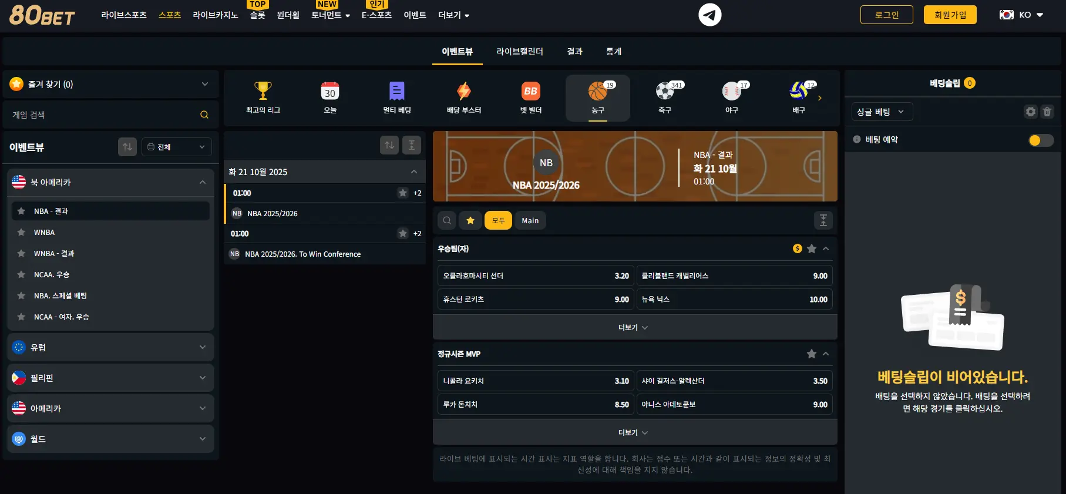
Task: Open +2 markets on first 01:00 event
Action: click(417, 193)
